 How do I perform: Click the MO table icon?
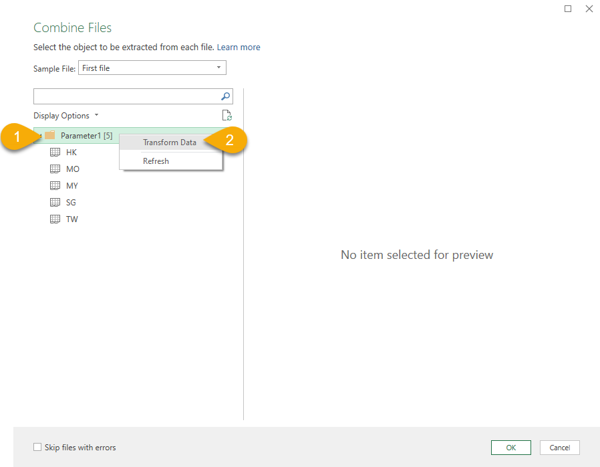point(55,169)
